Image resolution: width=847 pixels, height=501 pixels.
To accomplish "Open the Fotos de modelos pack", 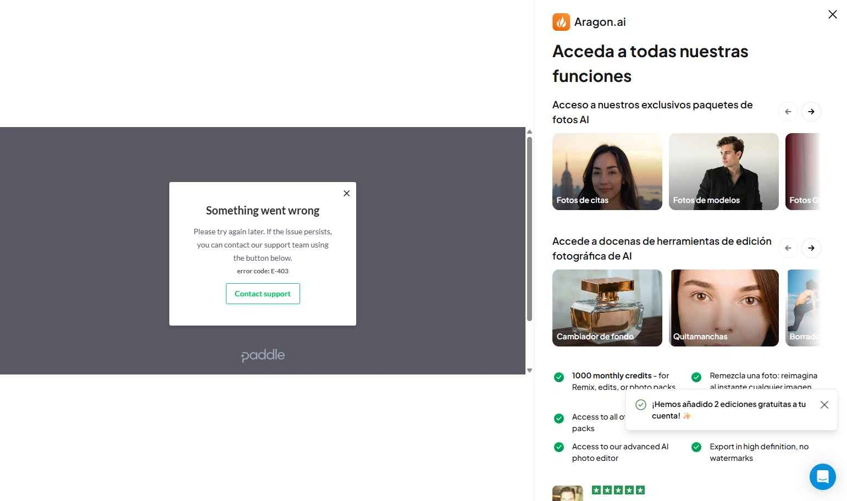I will click(x=724, y=172).
